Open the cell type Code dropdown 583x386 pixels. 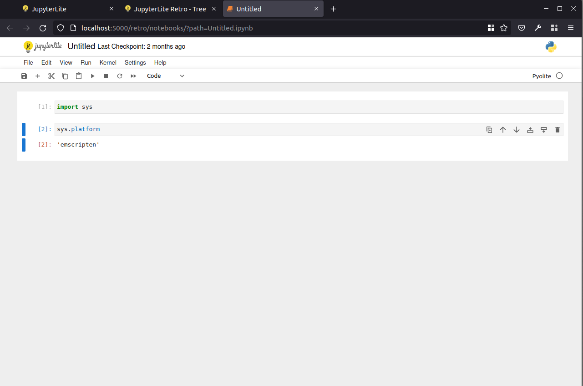[166, 76]
